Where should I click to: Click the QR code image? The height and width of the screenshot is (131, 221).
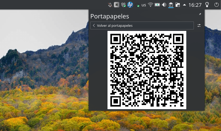coord(147,70)
